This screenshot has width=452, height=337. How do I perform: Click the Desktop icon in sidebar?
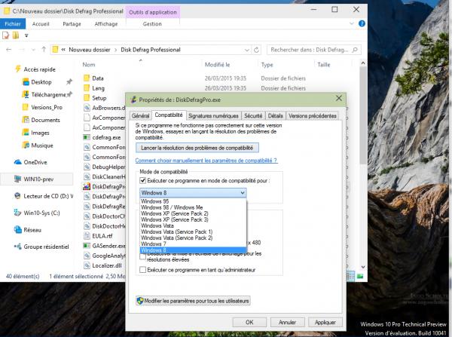click(x=26, y=82)
